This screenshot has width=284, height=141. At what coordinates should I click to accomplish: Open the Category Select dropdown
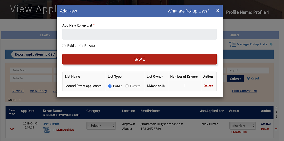coord(101,125)
